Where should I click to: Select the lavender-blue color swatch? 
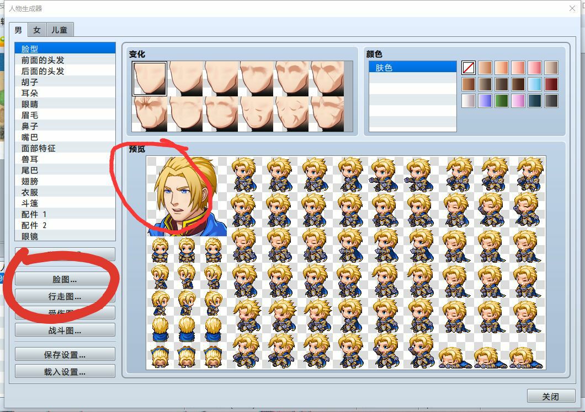click(485, 101)
